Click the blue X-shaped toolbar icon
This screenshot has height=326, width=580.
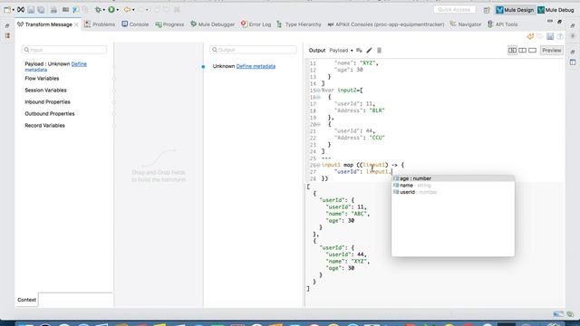pyautogui.click(x=75, y=10)
